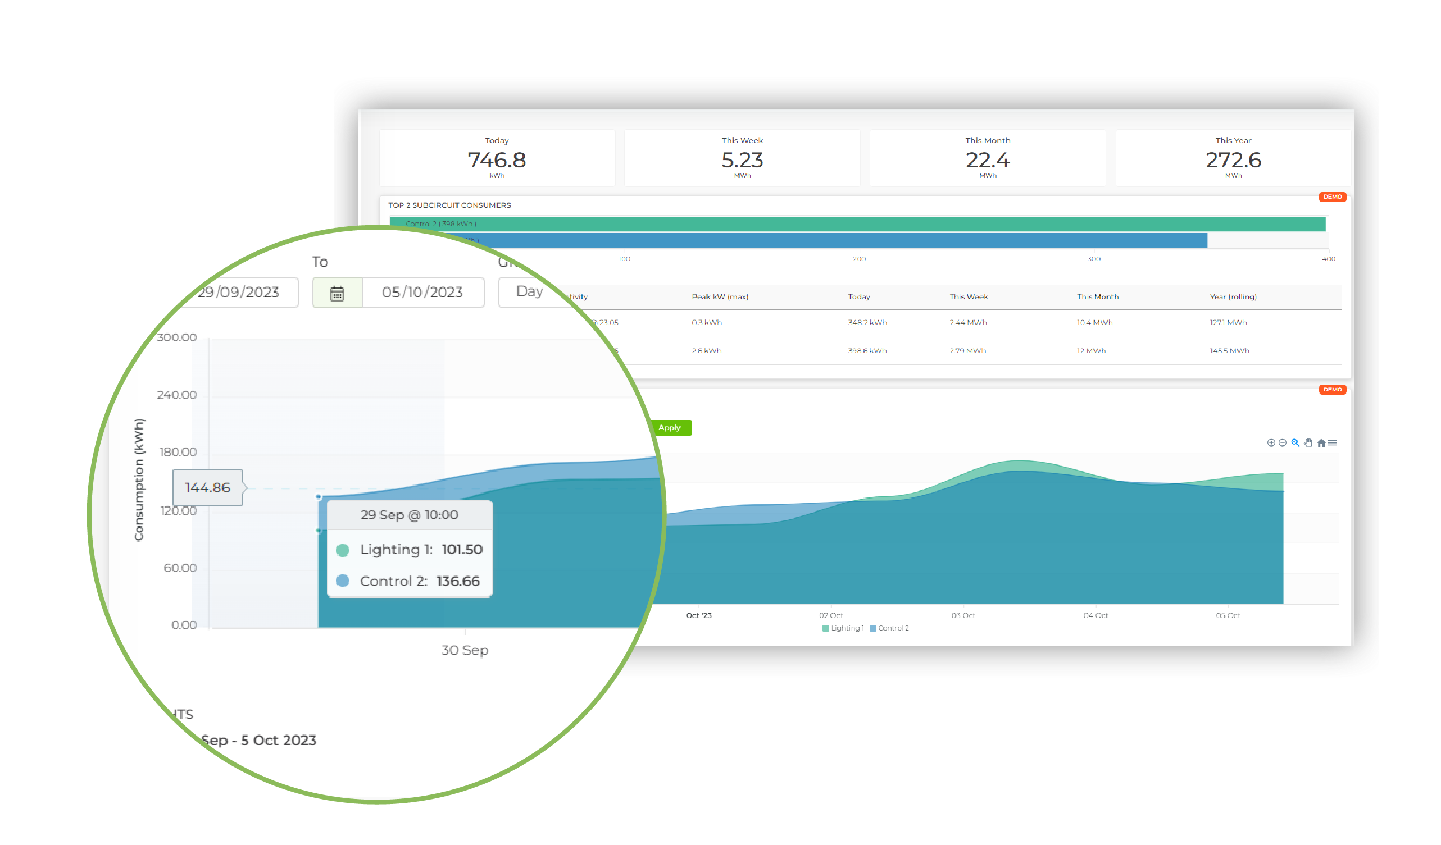Select the pan hand tool on the chart
This screenshot has height=845, width=1441.
[1308, 444]
